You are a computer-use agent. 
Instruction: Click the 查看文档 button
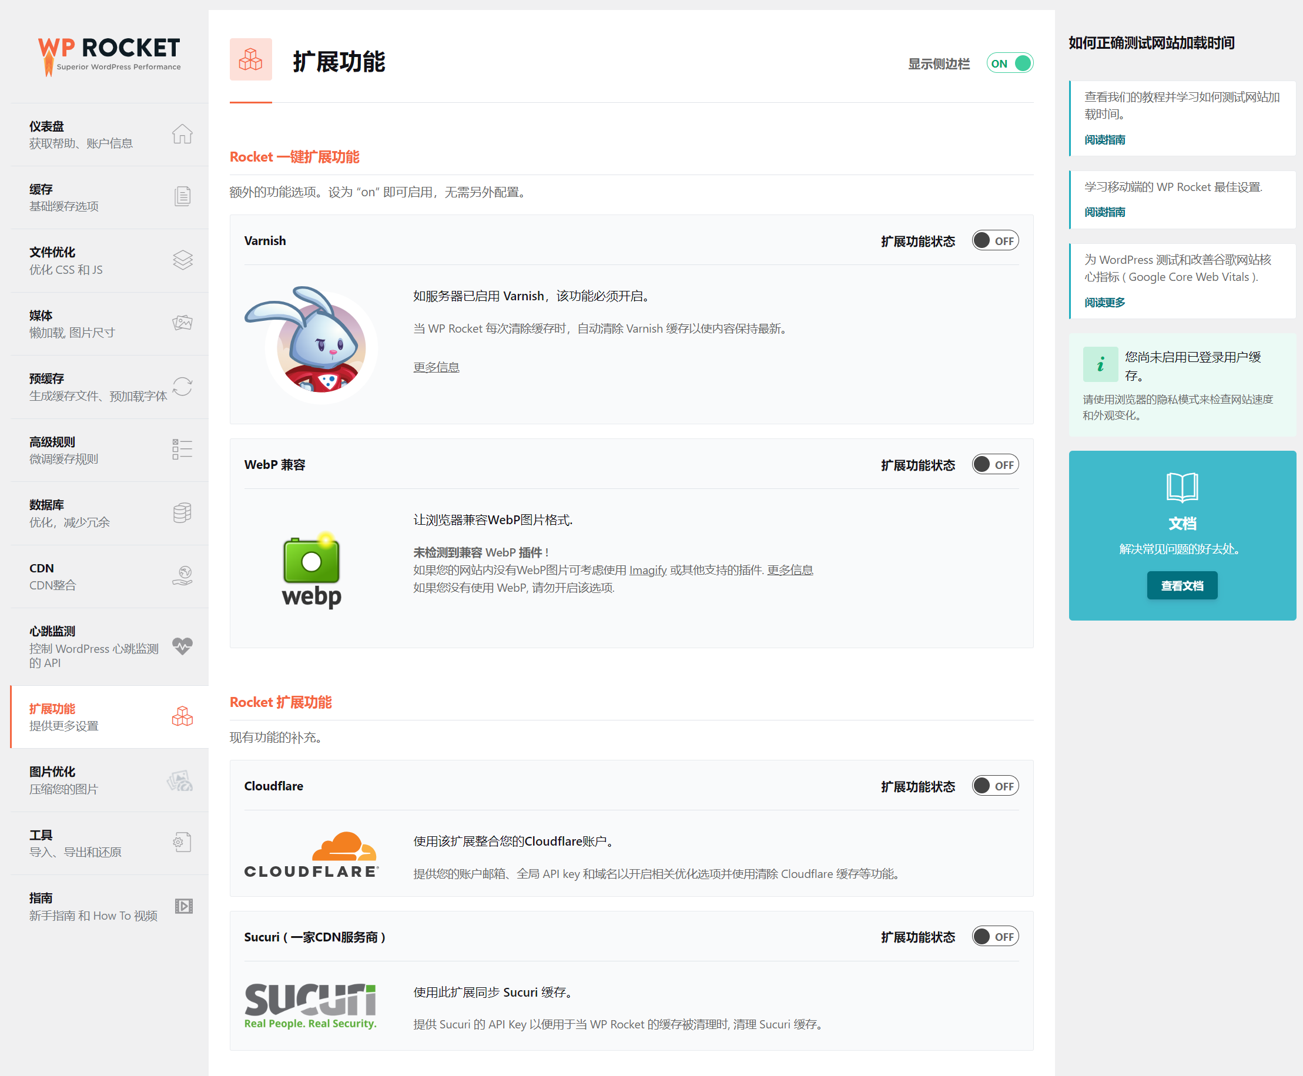click(x=1182, y=585)
